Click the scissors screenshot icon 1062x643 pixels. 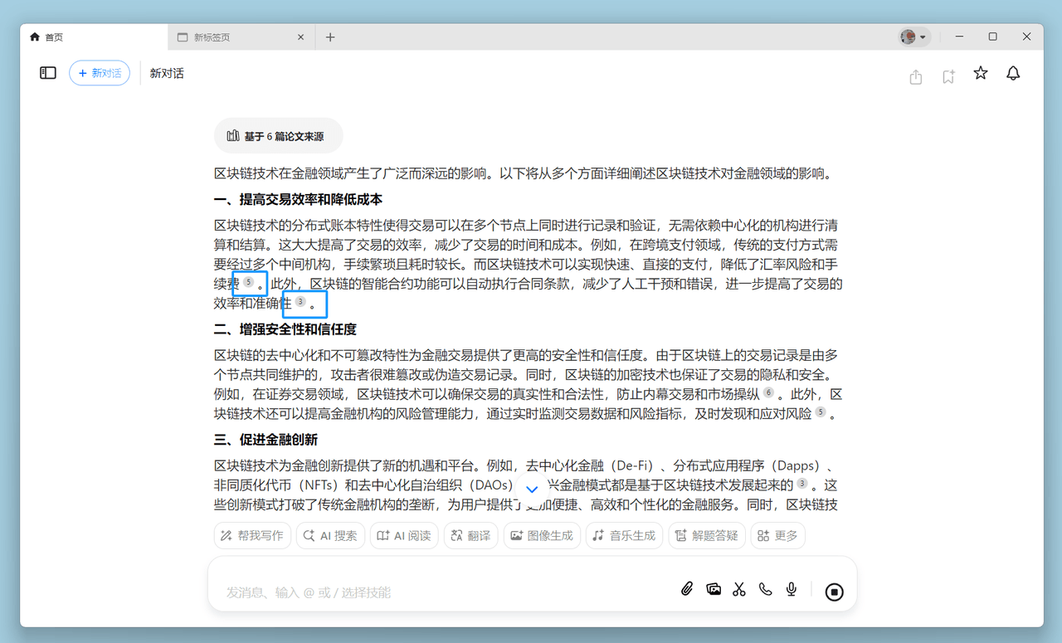coord(739,589)
